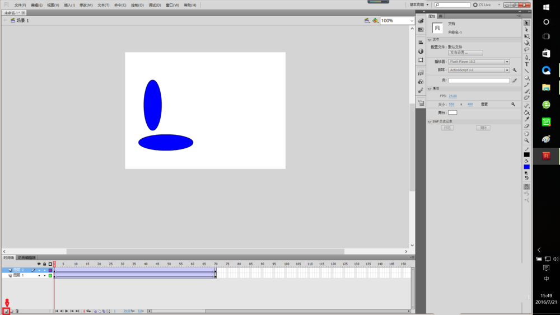
Task: Toggle outline mode for 图层 1 green square
Action: (50, 275)
